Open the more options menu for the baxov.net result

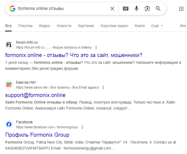pyautogui.click(x=103, y=88)
